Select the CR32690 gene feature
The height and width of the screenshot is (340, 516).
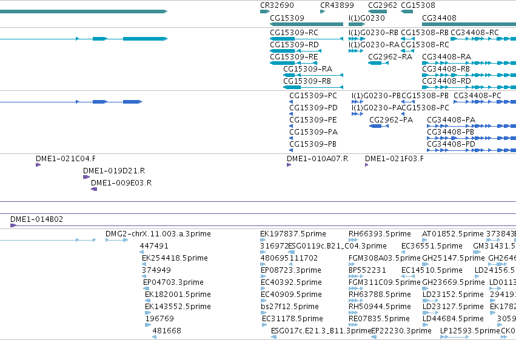265,12
